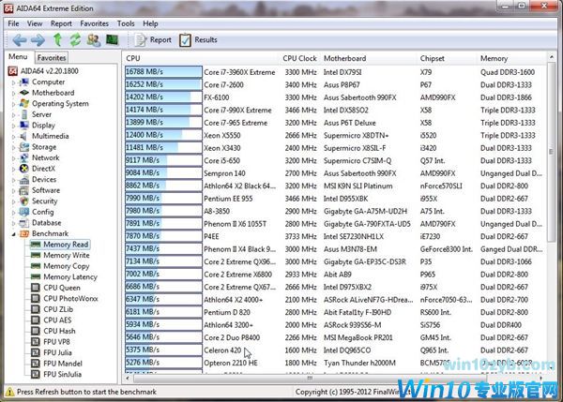Select Memory Write benchmark item
Viewport: 563px width, 402px height.
pyautogui.click(x=67, y=255)
